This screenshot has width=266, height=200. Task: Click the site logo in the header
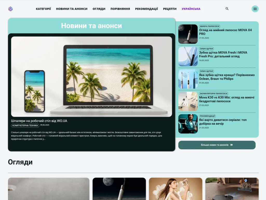tap(10, 9)
